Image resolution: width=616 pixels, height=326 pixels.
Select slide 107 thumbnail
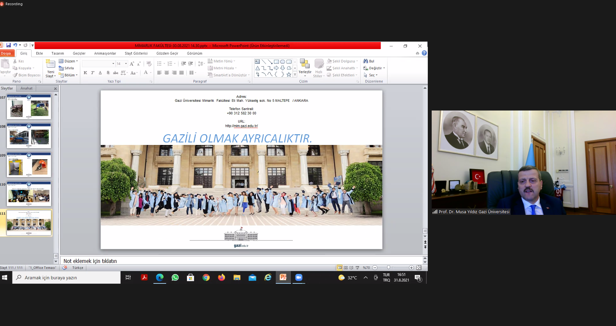pyautogui.click(x=29, y=107)
